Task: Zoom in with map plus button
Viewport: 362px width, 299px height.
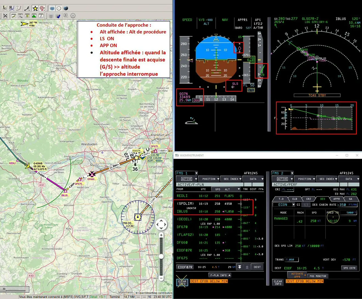Action: pos(161,235)
